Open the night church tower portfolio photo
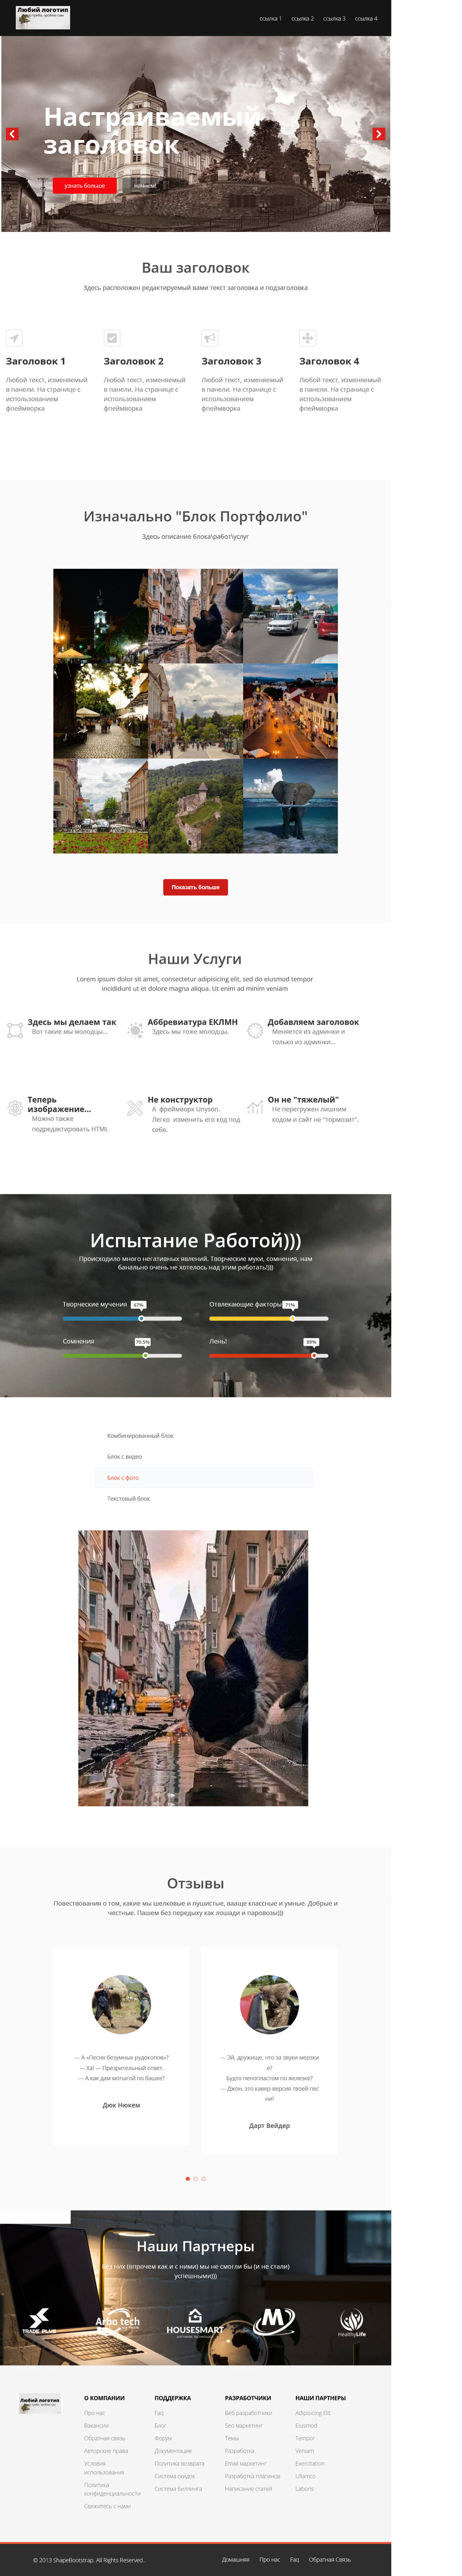This screenshot has height=2576, width=462. pyautogui.click(x=100, y=616)
